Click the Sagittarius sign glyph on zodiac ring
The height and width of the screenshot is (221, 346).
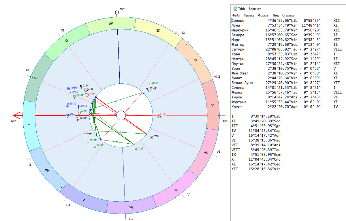[x=84, y=200]
